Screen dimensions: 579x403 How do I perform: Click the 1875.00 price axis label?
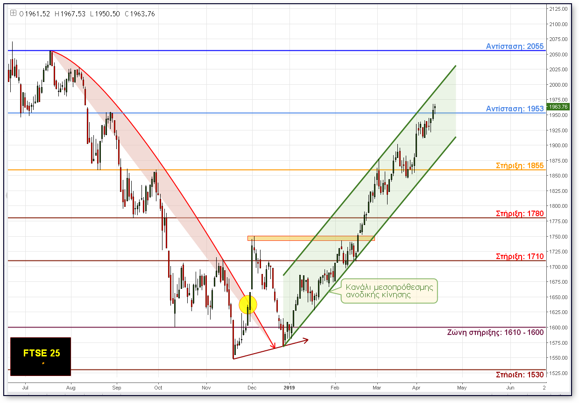pos(558,160)
